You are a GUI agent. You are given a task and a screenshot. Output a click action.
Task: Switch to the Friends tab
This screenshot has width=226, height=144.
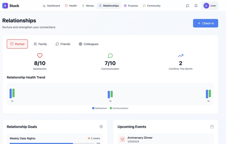(63, 44)
